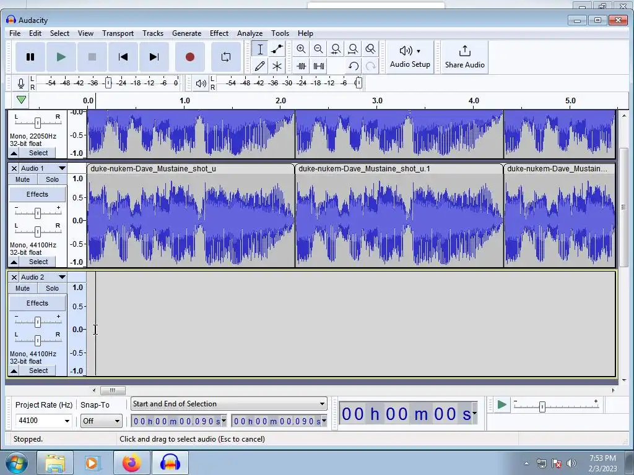Screen dimensions: 634x475
Task: Fit selection to width icon
Action: coord(336,49)
